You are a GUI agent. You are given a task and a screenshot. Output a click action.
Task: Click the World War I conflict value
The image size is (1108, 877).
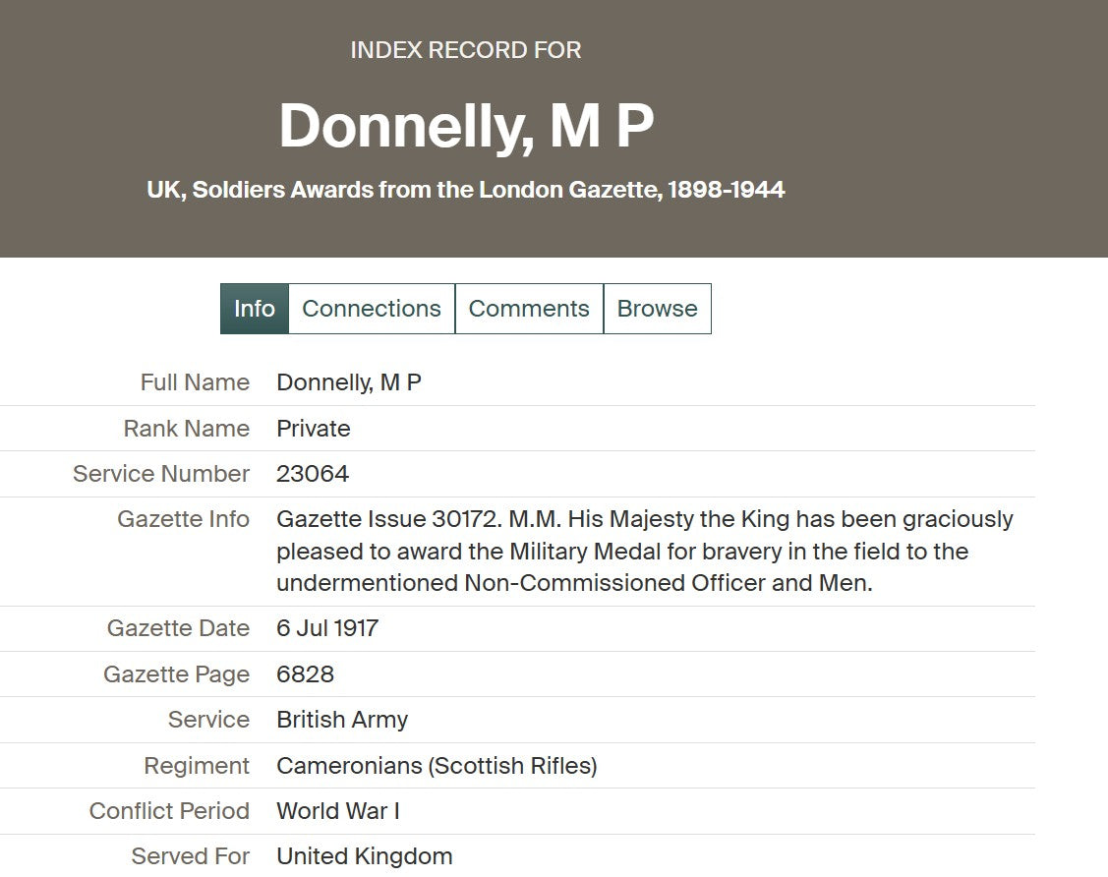[338, 811]
